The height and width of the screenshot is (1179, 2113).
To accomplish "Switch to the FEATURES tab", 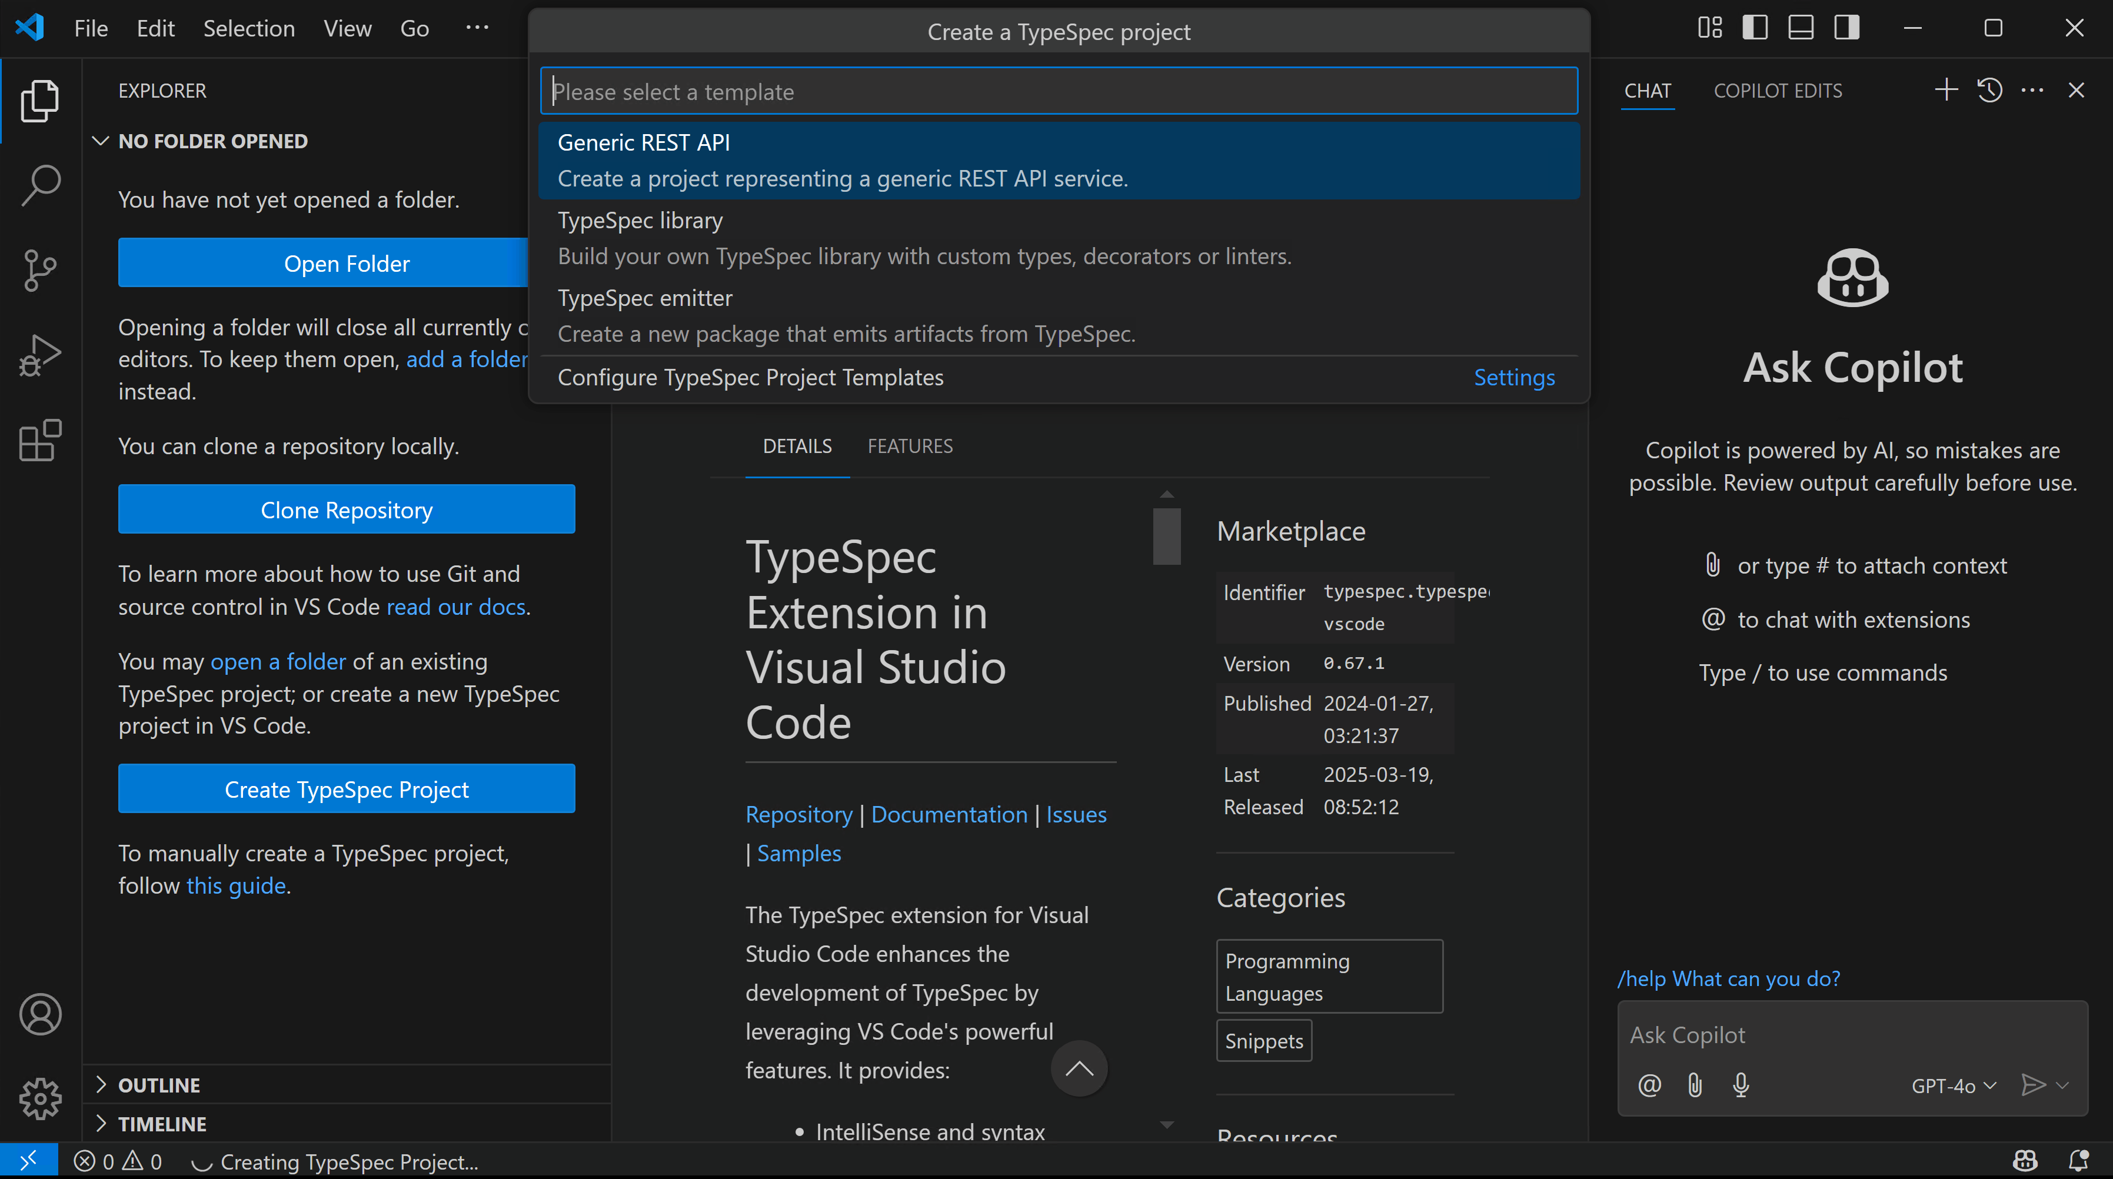I will tap(910, 446).
